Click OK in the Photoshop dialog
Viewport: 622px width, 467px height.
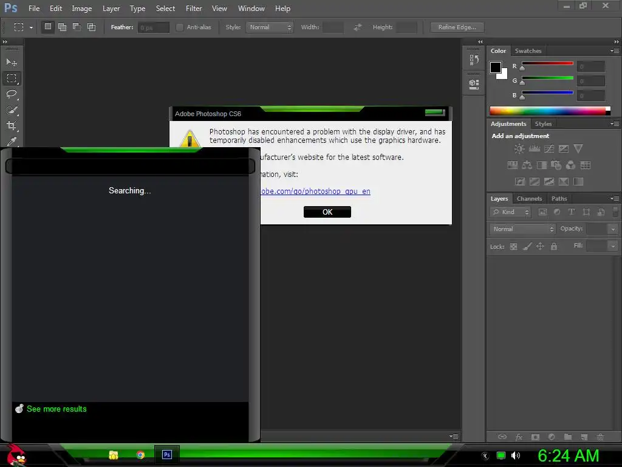coord(327,212)
